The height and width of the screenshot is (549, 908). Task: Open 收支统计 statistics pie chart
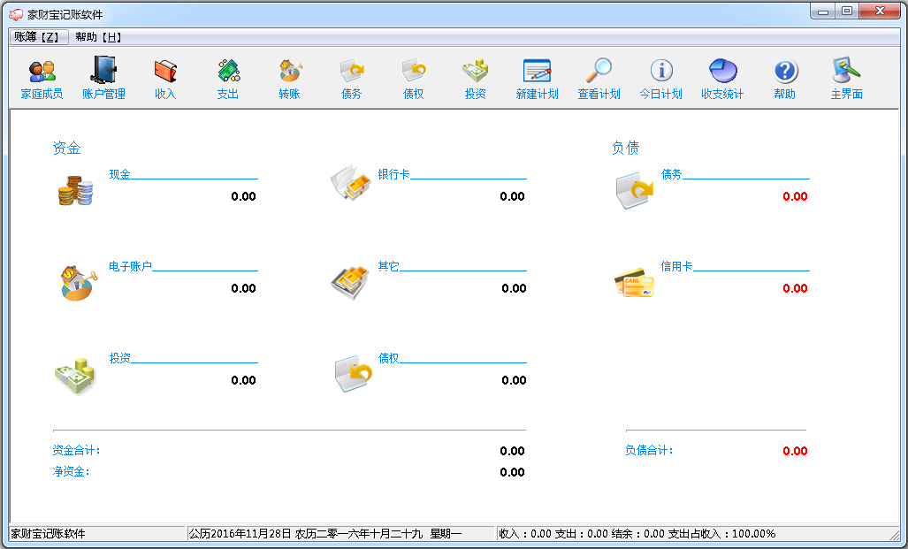(722, 78)
